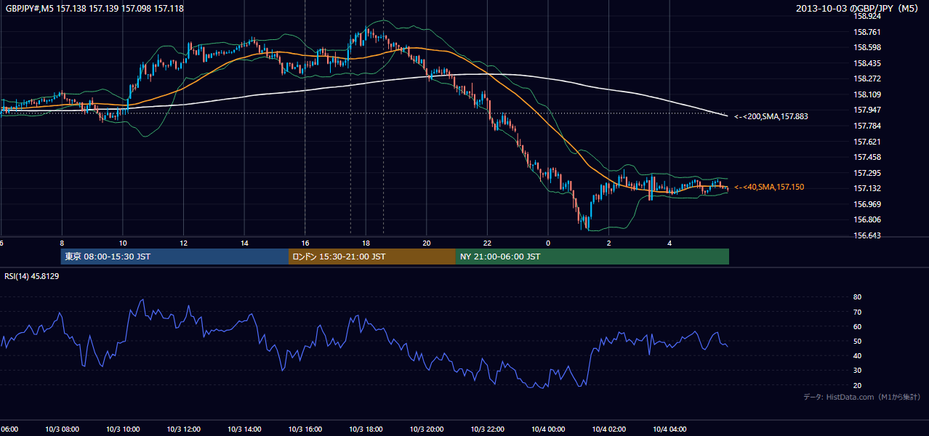Click the 10/3 22:00 time label
929x436 pixels.
(487, 429)
